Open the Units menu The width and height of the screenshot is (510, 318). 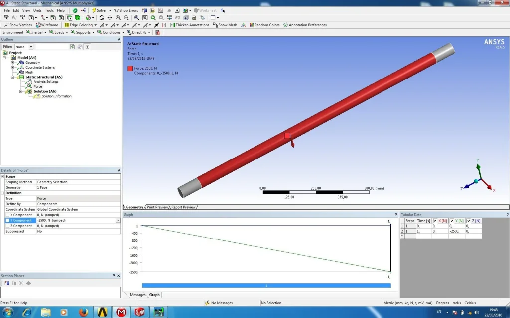coord(37,10)
